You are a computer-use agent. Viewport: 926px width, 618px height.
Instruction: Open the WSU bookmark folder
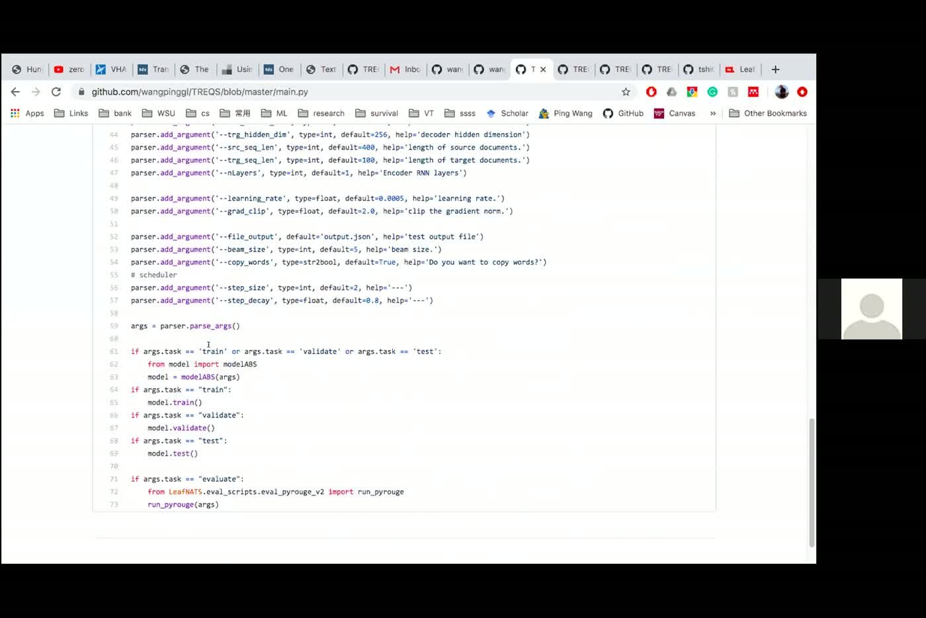click(x=159, y=113)
